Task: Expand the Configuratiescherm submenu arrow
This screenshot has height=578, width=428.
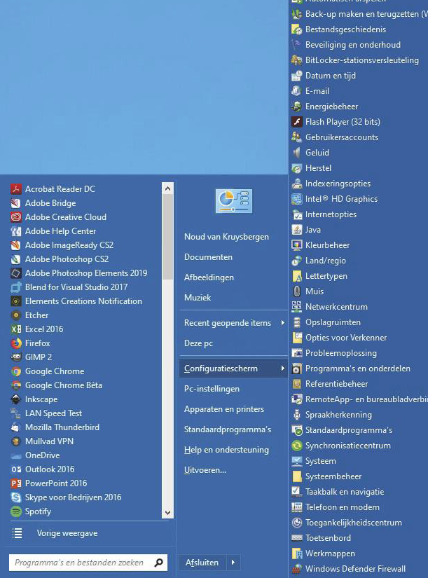Action: pos(283,369)
